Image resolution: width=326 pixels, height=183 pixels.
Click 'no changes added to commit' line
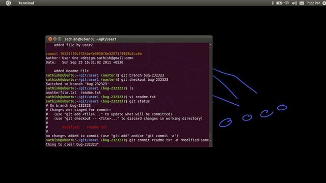112,136
